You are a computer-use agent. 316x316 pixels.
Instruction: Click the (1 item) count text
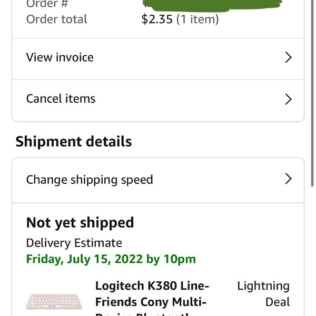[x=197, y=19]
